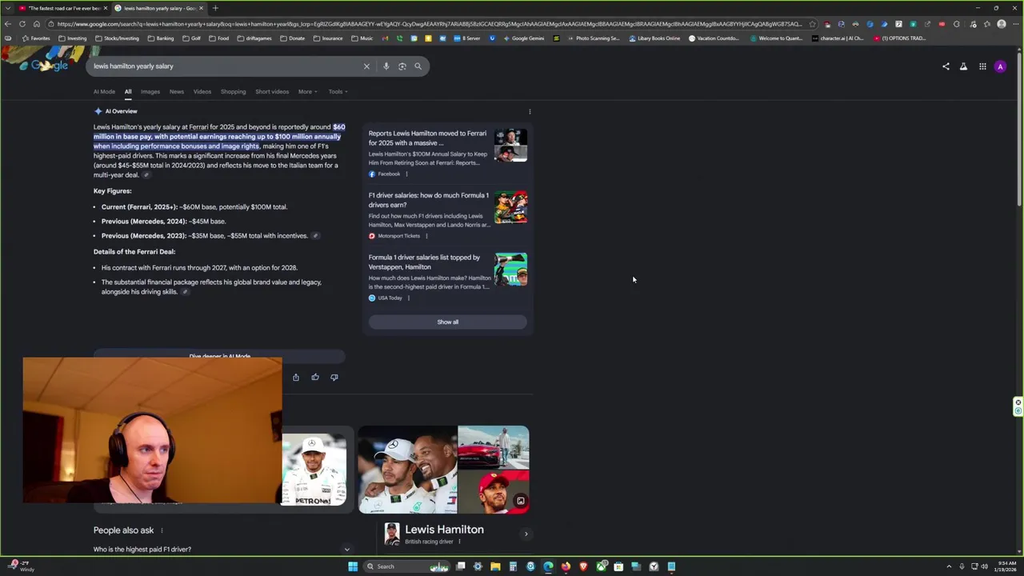Open Google Lens image search icon
Image resolution: width=1024 pixels, height=576 pixels.
[402, 66]
